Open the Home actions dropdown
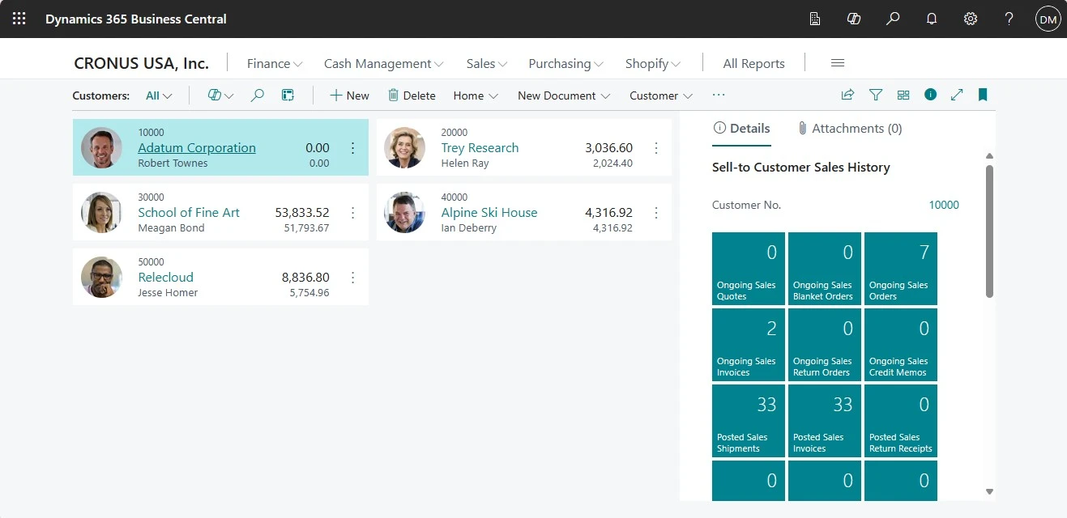 [476, 96]
